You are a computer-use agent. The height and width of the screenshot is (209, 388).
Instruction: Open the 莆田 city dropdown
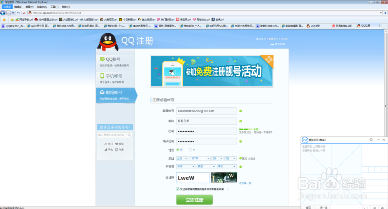pos(227,166)
